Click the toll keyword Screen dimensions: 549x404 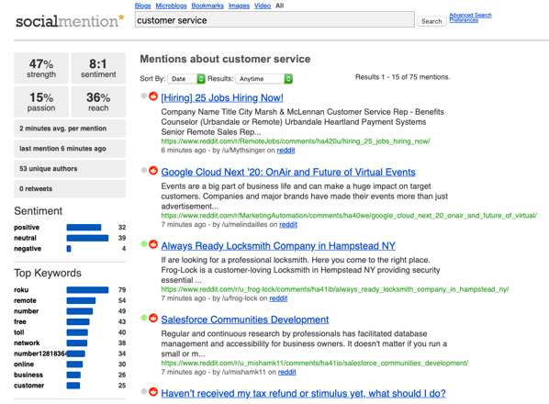19,332
